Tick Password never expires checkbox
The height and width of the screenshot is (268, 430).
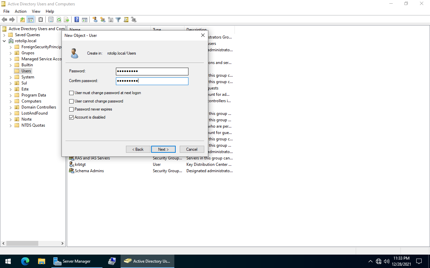pos(71,109)
